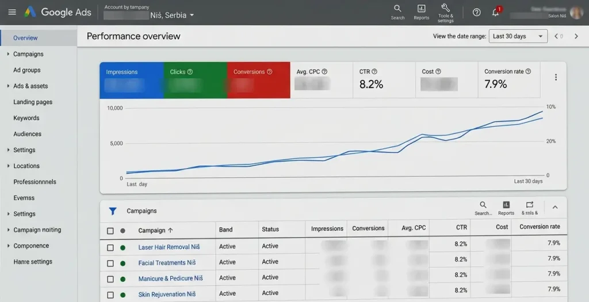The image size is (589, 302).
Task: Select the Conversion rate 7.9% scorecard
Action: tap(509, 81)
